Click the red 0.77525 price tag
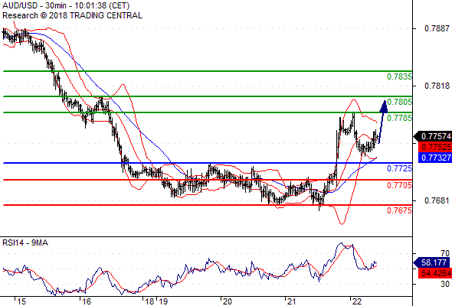Screen dimensions: 452x306 (435, 147)
